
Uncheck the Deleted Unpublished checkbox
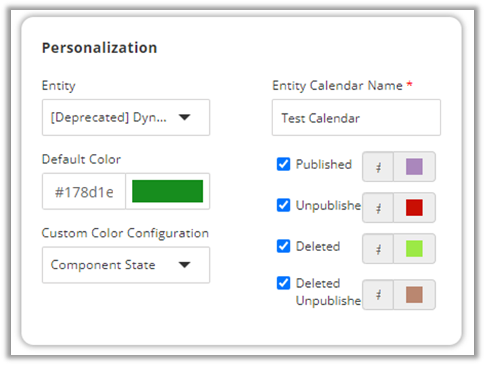coord(284,283)
